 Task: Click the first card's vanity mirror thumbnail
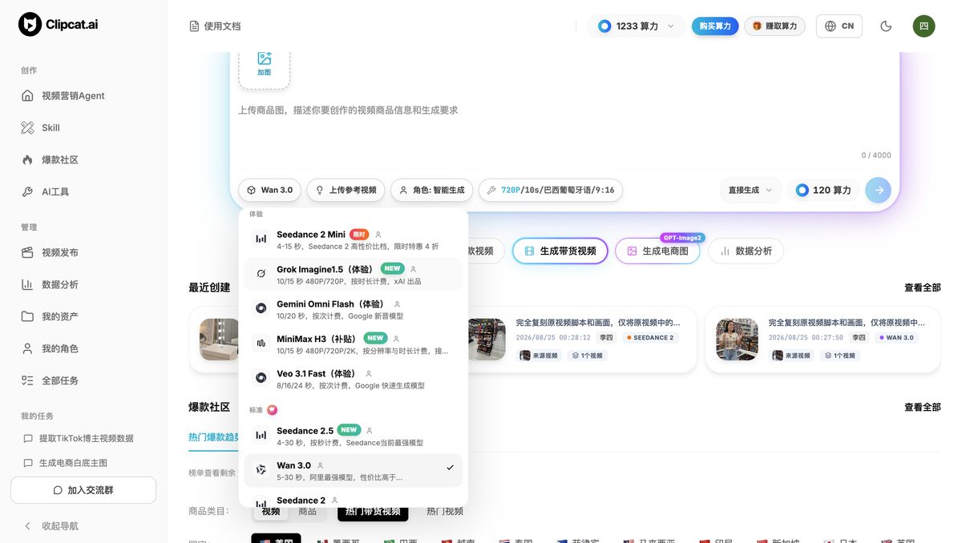click(218, 340)
